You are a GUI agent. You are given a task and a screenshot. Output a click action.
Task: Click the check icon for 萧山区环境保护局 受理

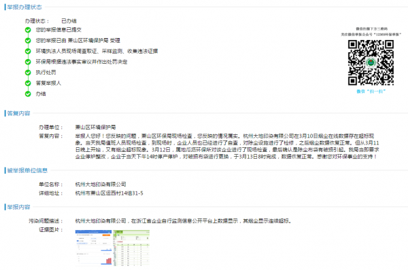tap(28, 41)
